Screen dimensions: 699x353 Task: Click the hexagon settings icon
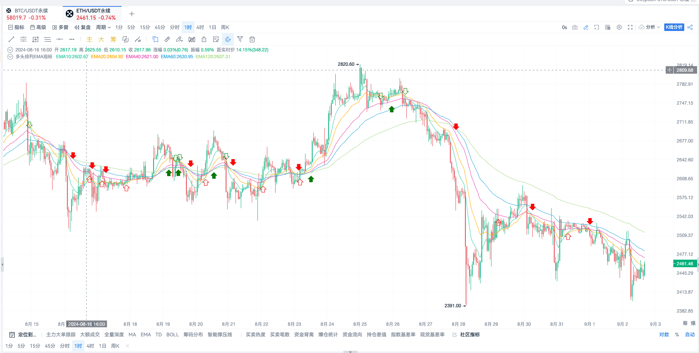pos(619,27)
